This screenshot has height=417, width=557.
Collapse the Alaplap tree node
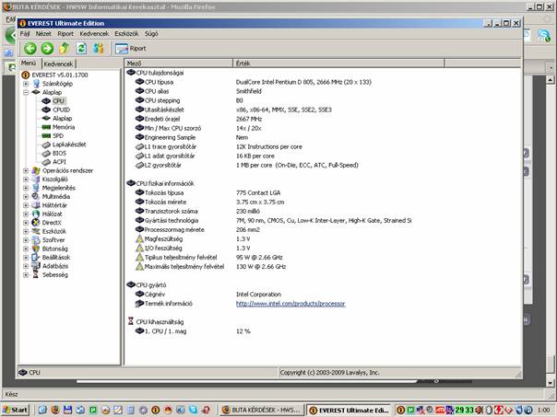pyautogui.click(x=26, y=92)
